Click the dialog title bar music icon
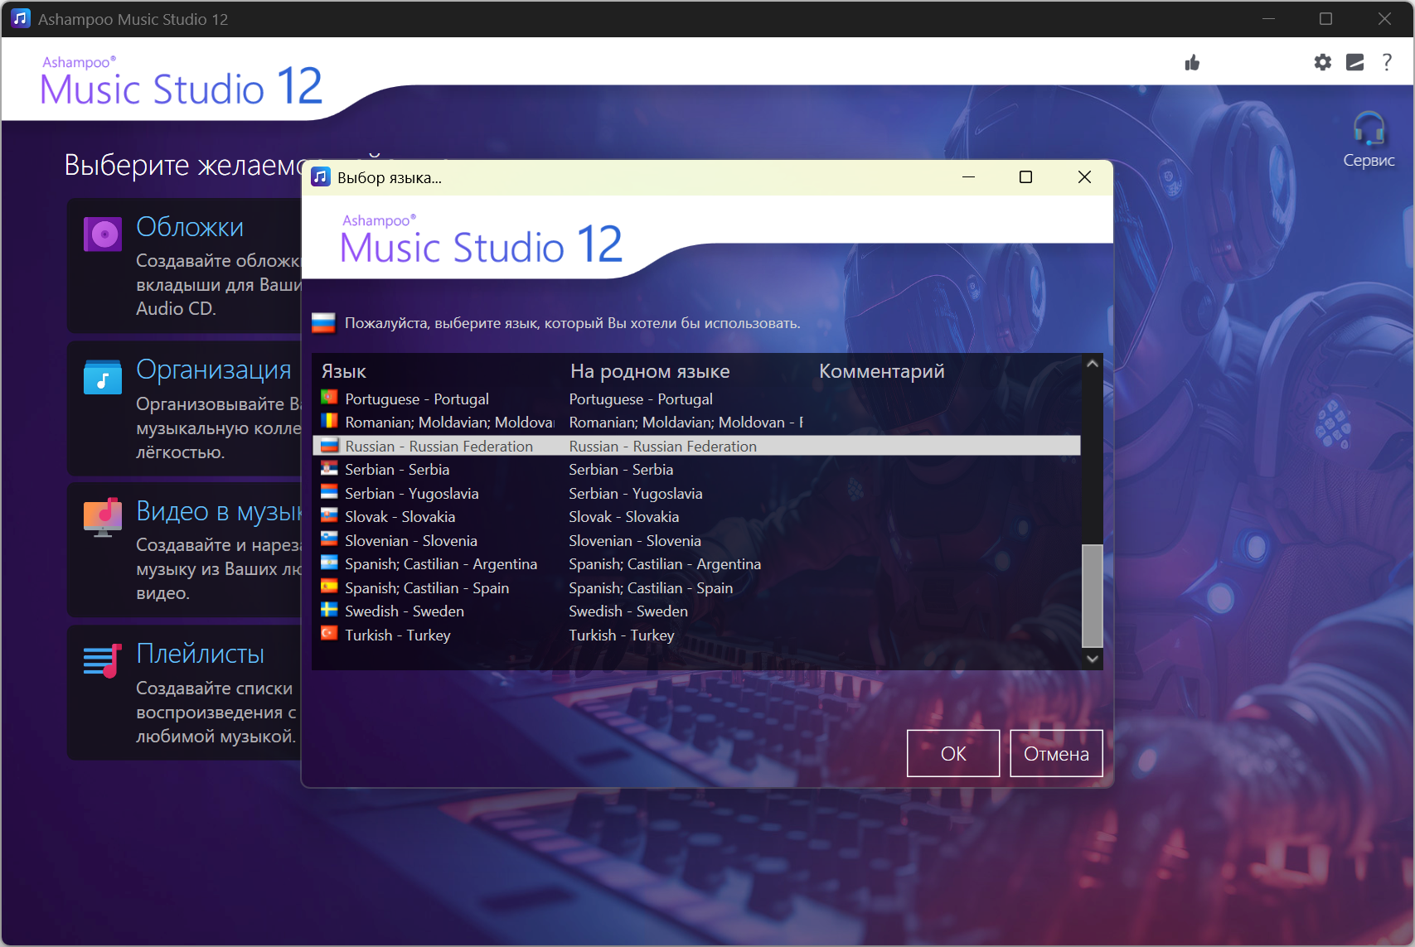 (321, 176)
